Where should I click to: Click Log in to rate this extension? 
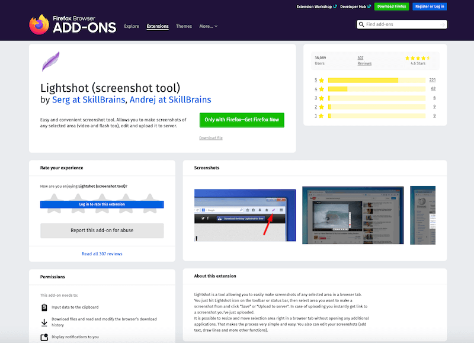102,204
